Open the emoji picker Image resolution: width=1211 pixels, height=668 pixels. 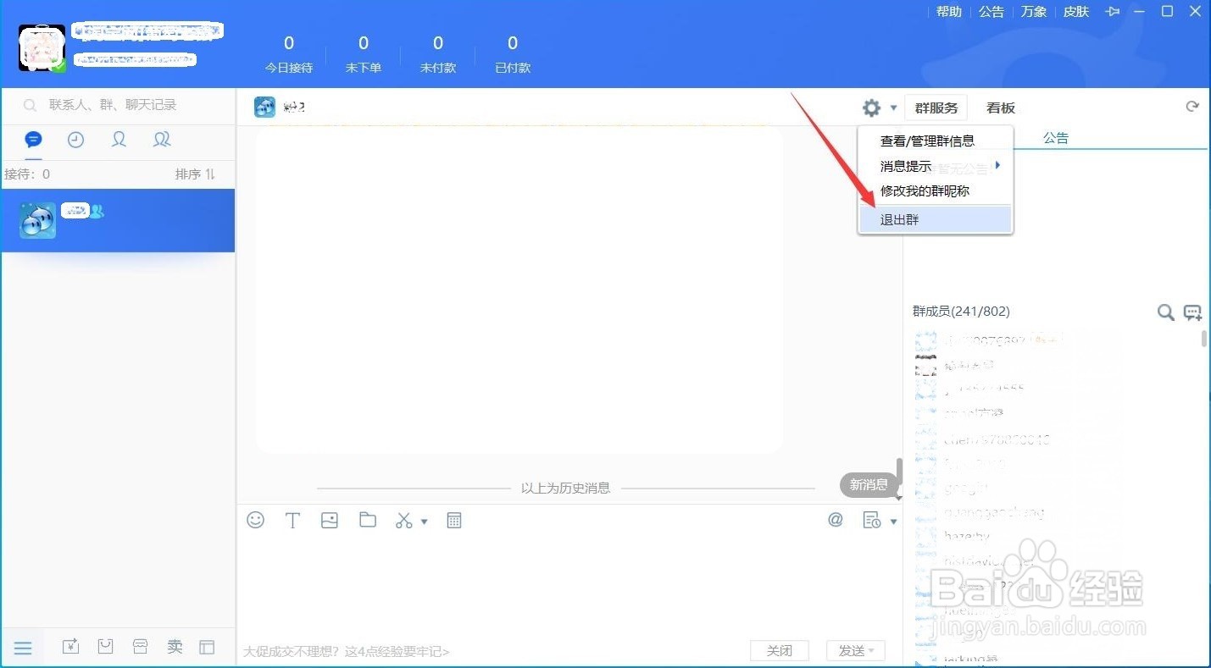[x=255, y=520]
